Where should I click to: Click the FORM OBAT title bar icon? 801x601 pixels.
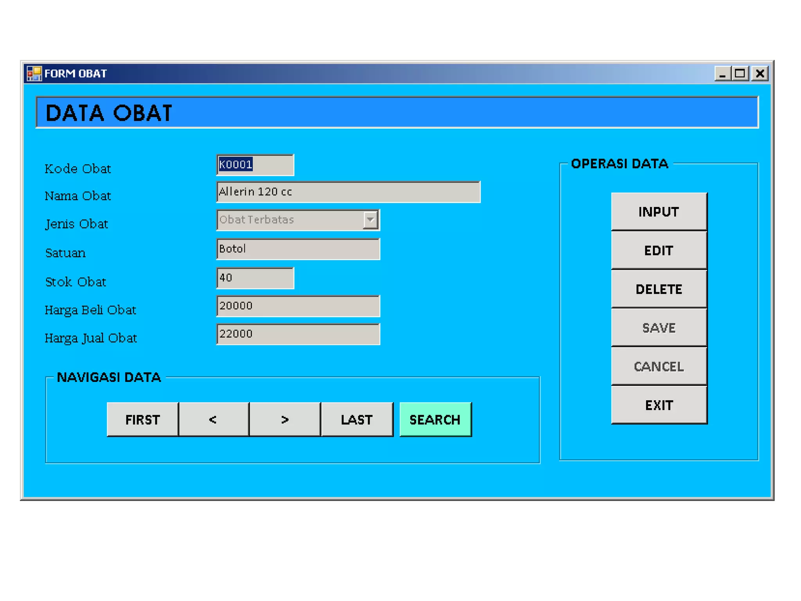pyautogui.click(x=34, y=74)
